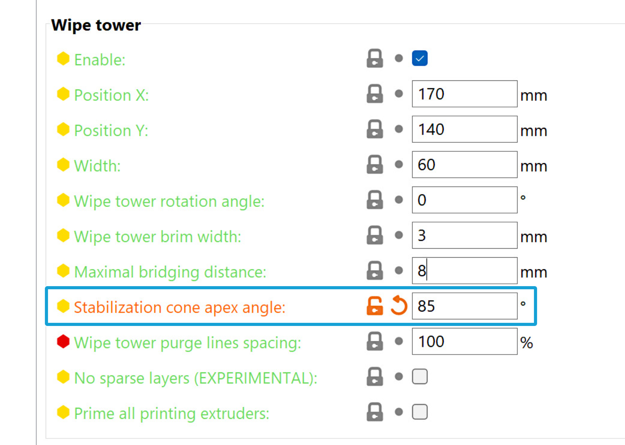The width and height of the screenshot is (625, 445).
Task: Click the lock icon for purge lines spacing
Action: 375,342
